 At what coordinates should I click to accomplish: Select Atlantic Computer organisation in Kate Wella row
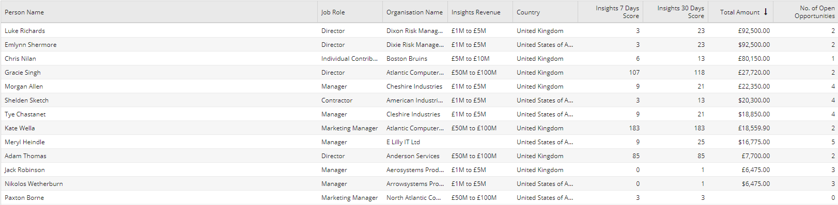[x=415, y=128]
